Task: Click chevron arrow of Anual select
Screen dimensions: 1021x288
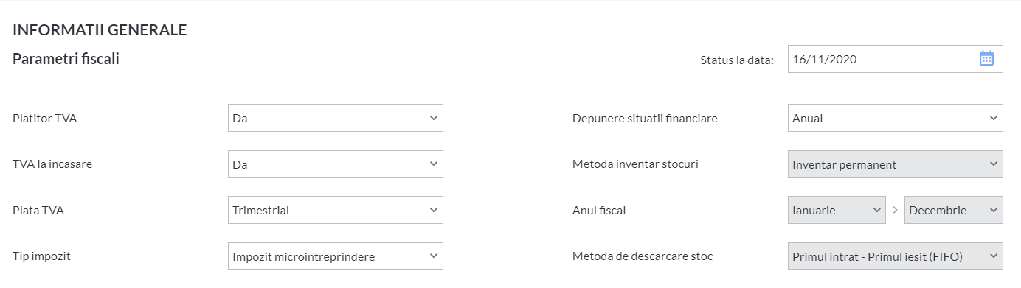Action: click(x=993, y=118)
